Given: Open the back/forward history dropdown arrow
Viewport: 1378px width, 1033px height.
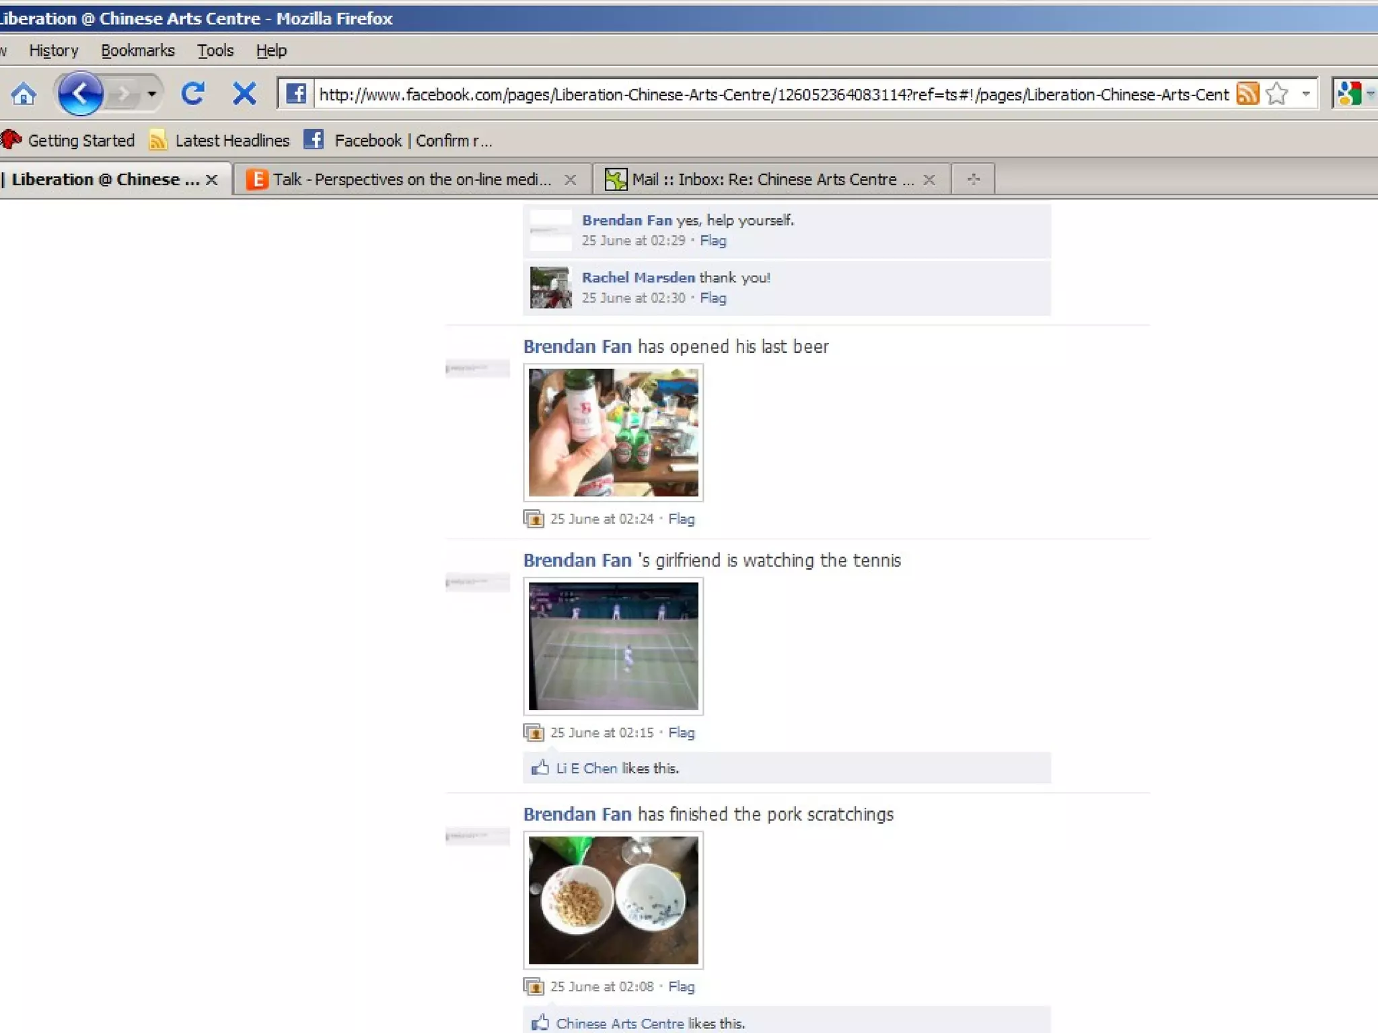Looking at the screenshot, I should (x=152, y=93).
